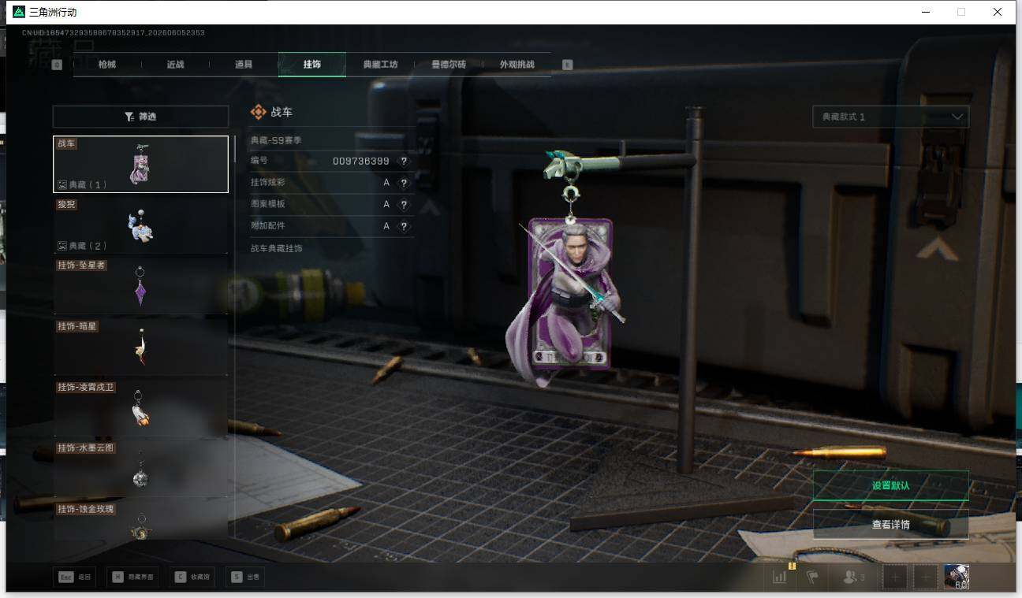Image resolution: width=1022 pixels, height=598 pixels.
Task: Click the orange rarity icon beside 战车 title
Action: click(x=258, y=113)
